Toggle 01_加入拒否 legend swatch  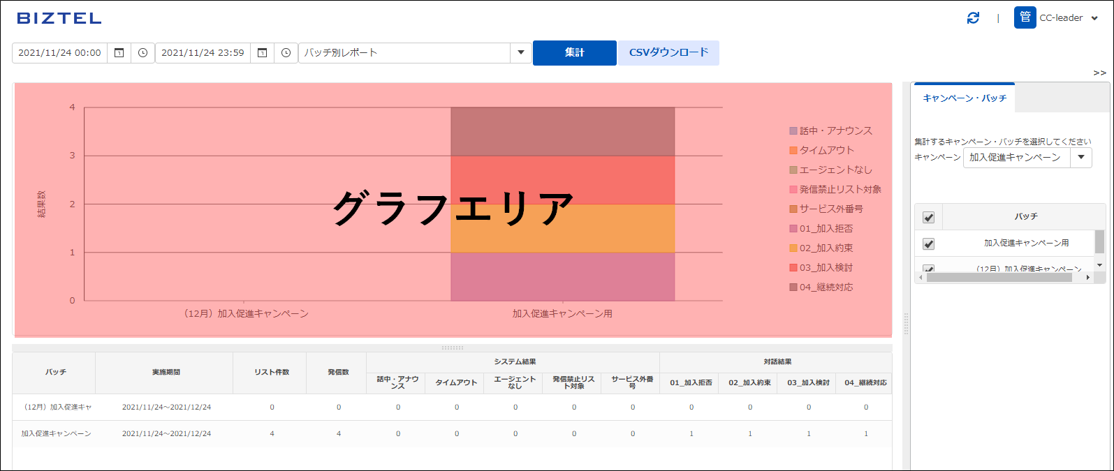pyautogui.click(x=793, y=229)
